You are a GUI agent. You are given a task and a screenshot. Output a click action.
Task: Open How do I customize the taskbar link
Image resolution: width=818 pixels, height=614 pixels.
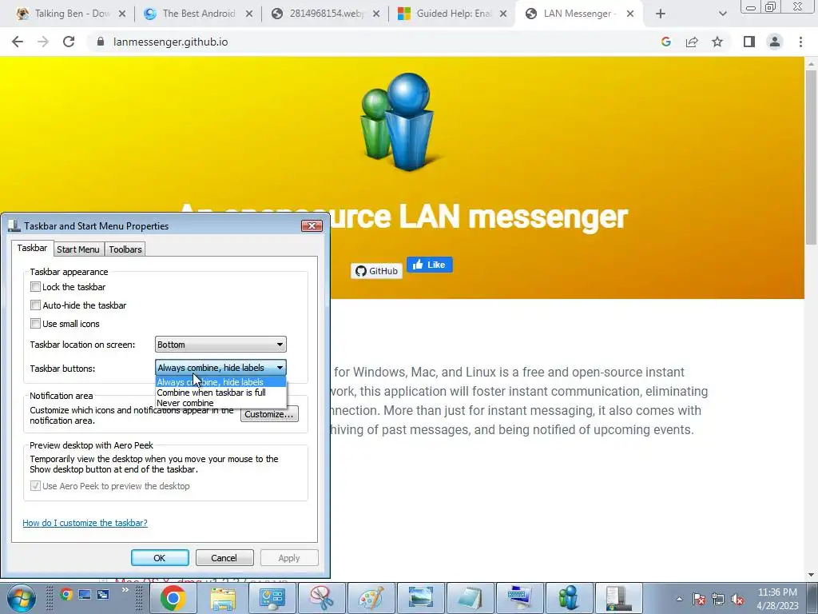tap(85, 523)
